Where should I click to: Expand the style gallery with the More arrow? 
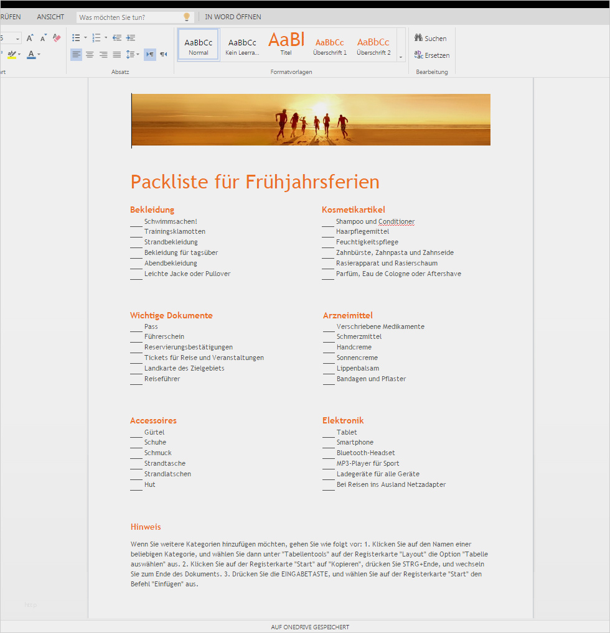pyautogui.click(x=401, y=58)
